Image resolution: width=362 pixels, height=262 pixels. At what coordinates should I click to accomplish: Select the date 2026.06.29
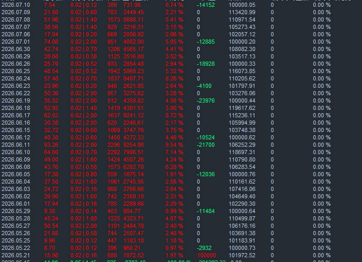(x=16, y=56)
